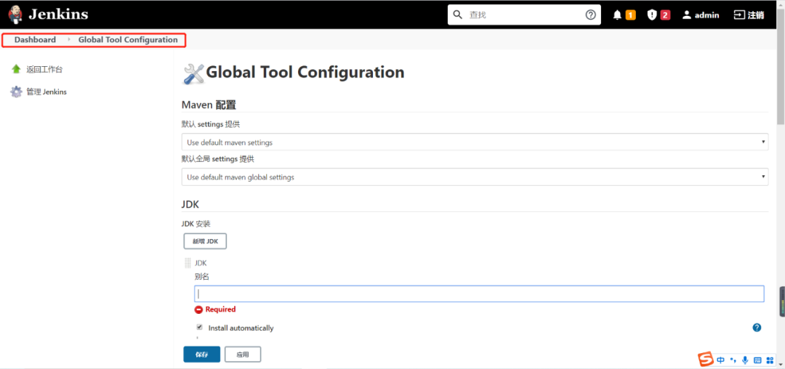
Task: Open the 管理 Jenkins sidebar link
Action: [47, 92]
